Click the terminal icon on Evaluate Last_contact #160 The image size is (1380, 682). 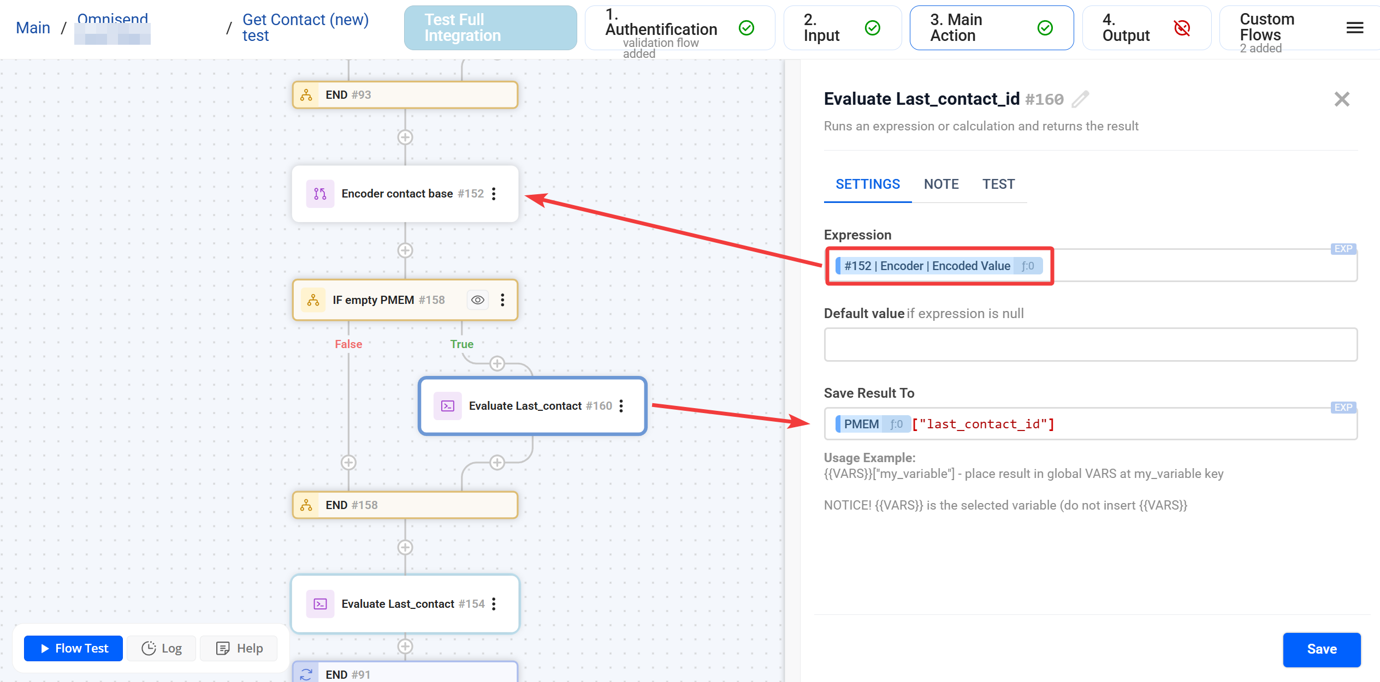pos(447,406)
